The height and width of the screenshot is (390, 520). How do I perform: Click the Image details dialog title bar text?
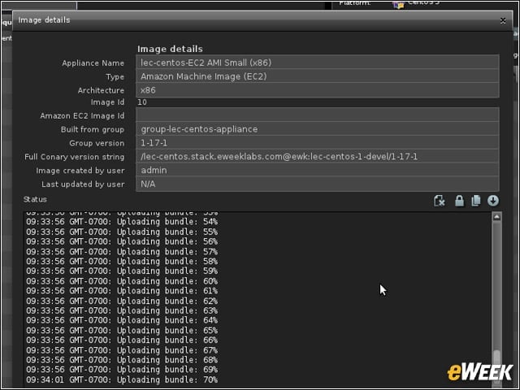44,19
